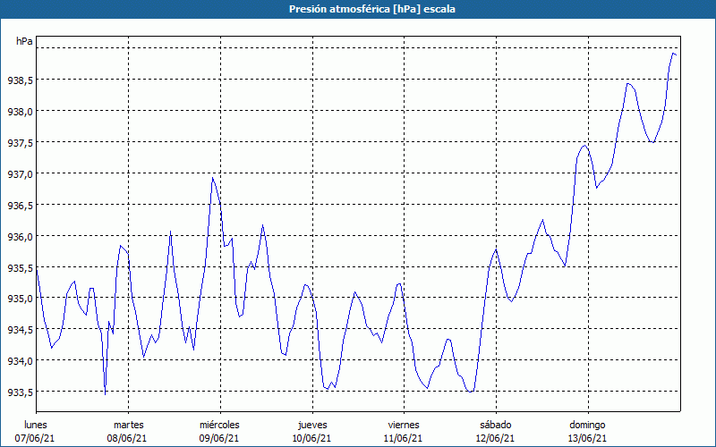716x447 pixels.
Task: Click the date 09/06/21
Action: (219, 438)
